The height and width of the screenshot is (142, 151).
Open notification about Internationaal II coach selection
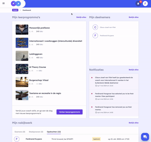[114, 81]
